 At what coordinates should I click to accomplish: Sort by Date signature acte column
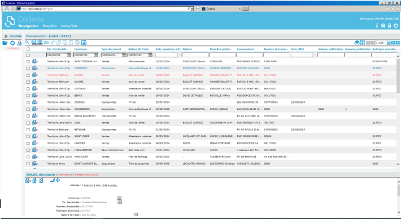[x=168, y=49]
